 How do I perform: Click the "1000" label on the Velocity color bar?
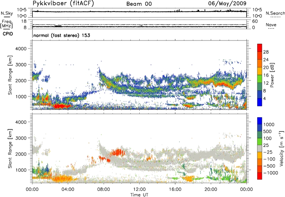pos(269,124)
